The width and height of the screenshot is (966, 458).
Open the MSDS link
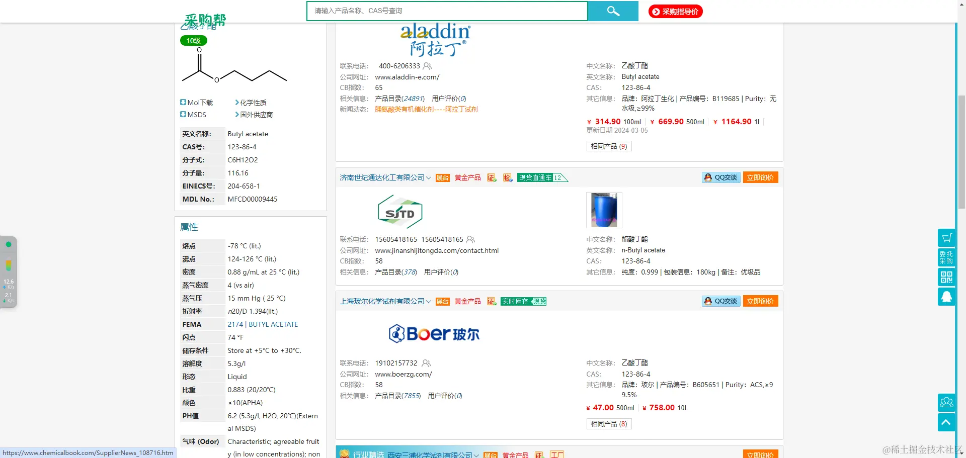tap(193, 115)
